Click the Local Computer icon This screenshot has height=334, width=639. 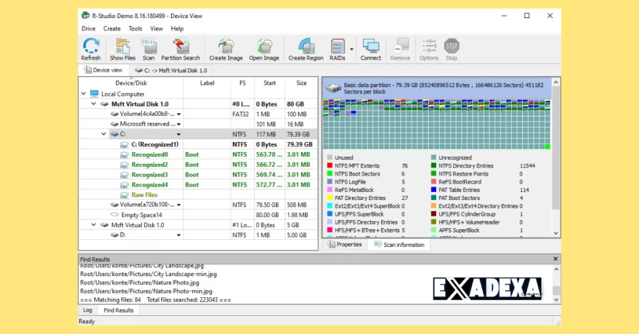pyautogui.click(x=94, y=94)
